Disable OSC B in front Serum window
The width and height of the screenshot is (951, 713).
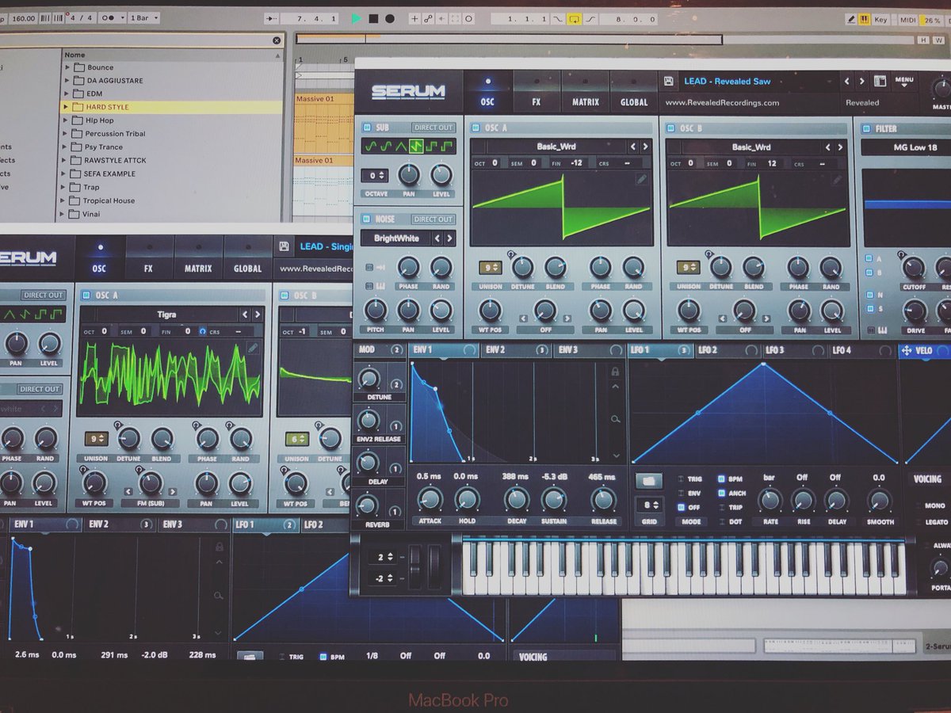click(x=671, y=128)
